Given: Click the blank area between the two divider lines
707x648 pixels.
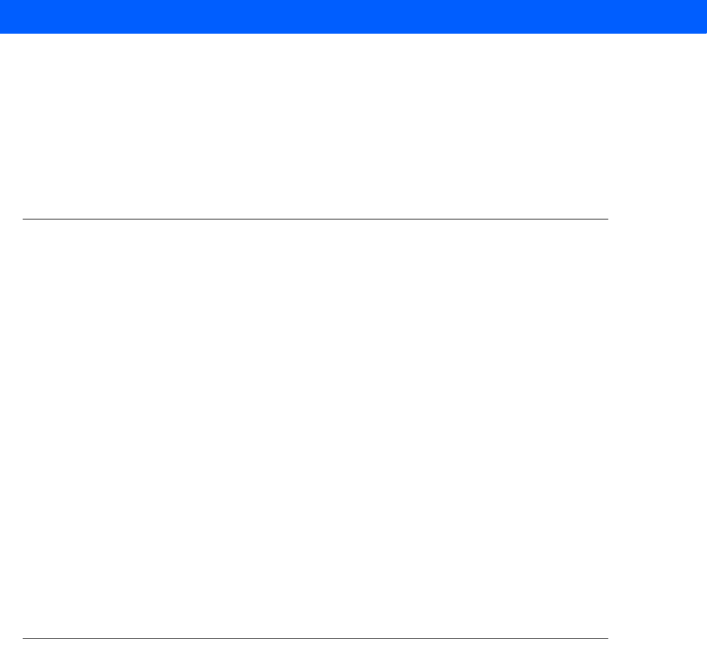Looking at the screenshot, I should [x=315, y=429].
